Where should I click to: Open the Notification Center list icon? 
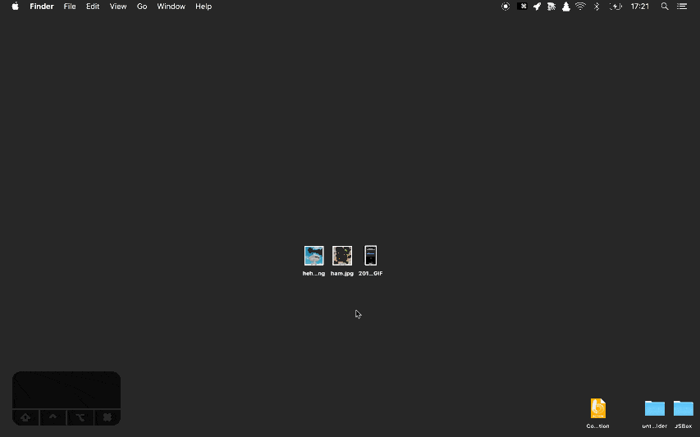tap(682, 7)
